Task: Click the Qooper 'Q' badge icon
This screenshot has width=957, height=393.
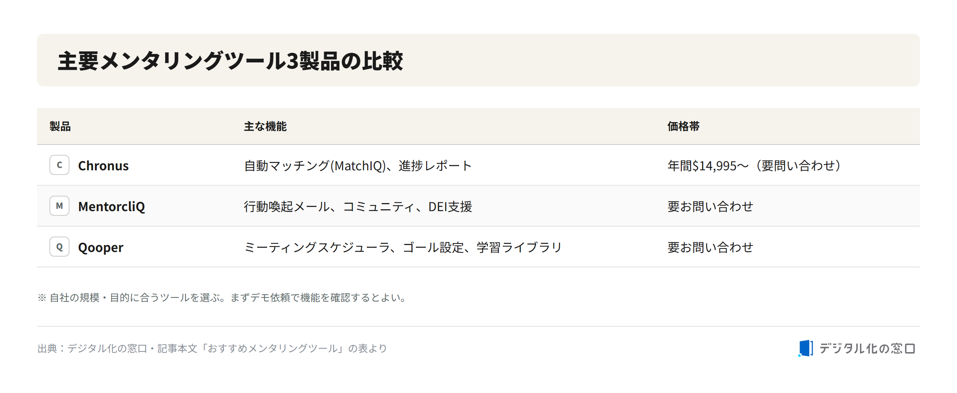Action: (x=59, y=247)
